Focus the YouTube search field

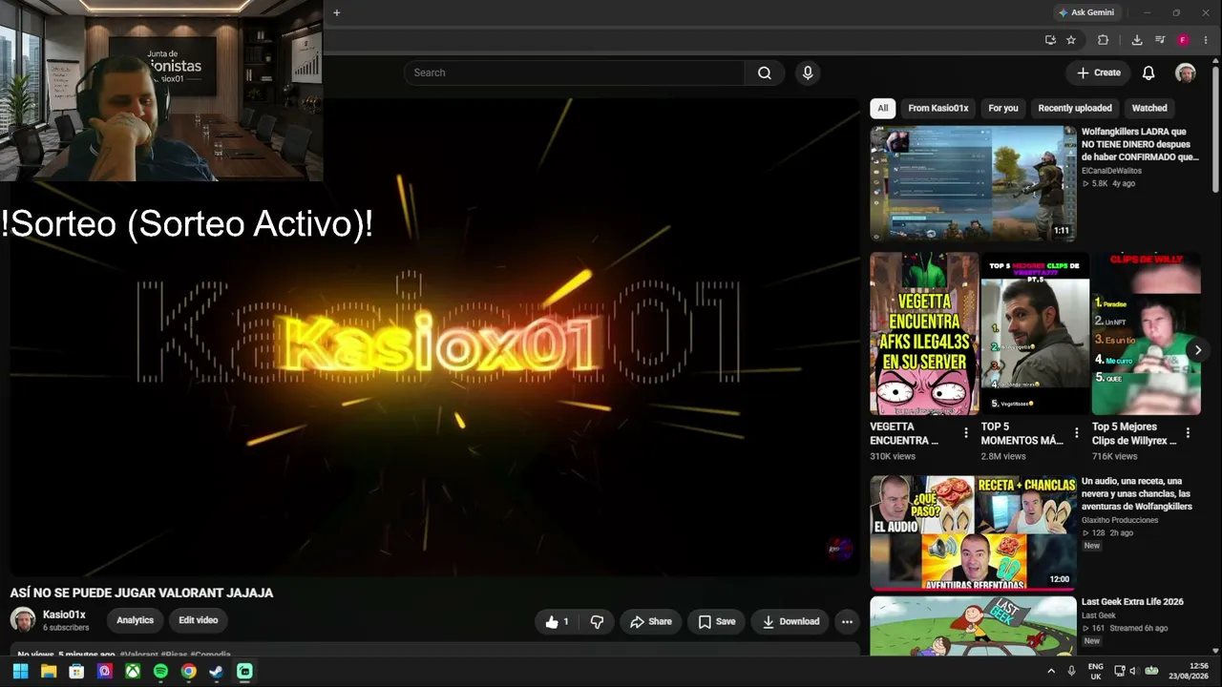pos(574,73)
